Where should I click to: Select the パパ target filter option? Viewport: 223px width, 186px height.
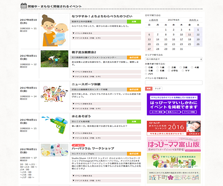(146, 74)
